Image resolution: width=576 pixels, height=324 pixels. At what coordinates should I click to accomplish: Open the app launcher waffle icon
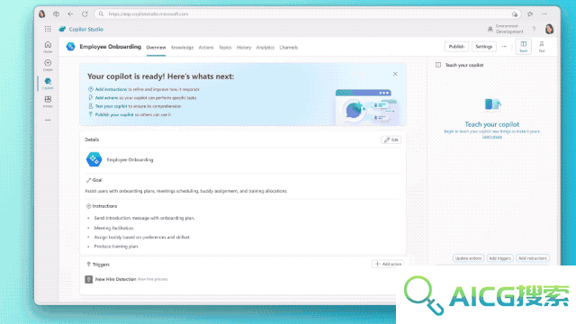pyautogui.click(x=48, y=29)
